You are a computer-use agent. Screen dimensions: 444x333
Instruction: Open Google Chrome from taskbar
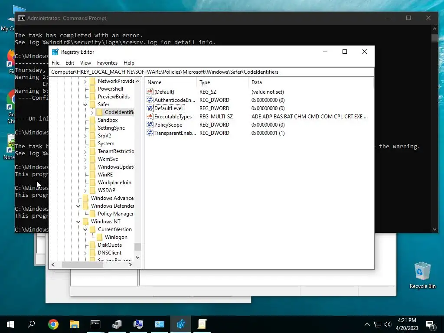coord(53,324)
